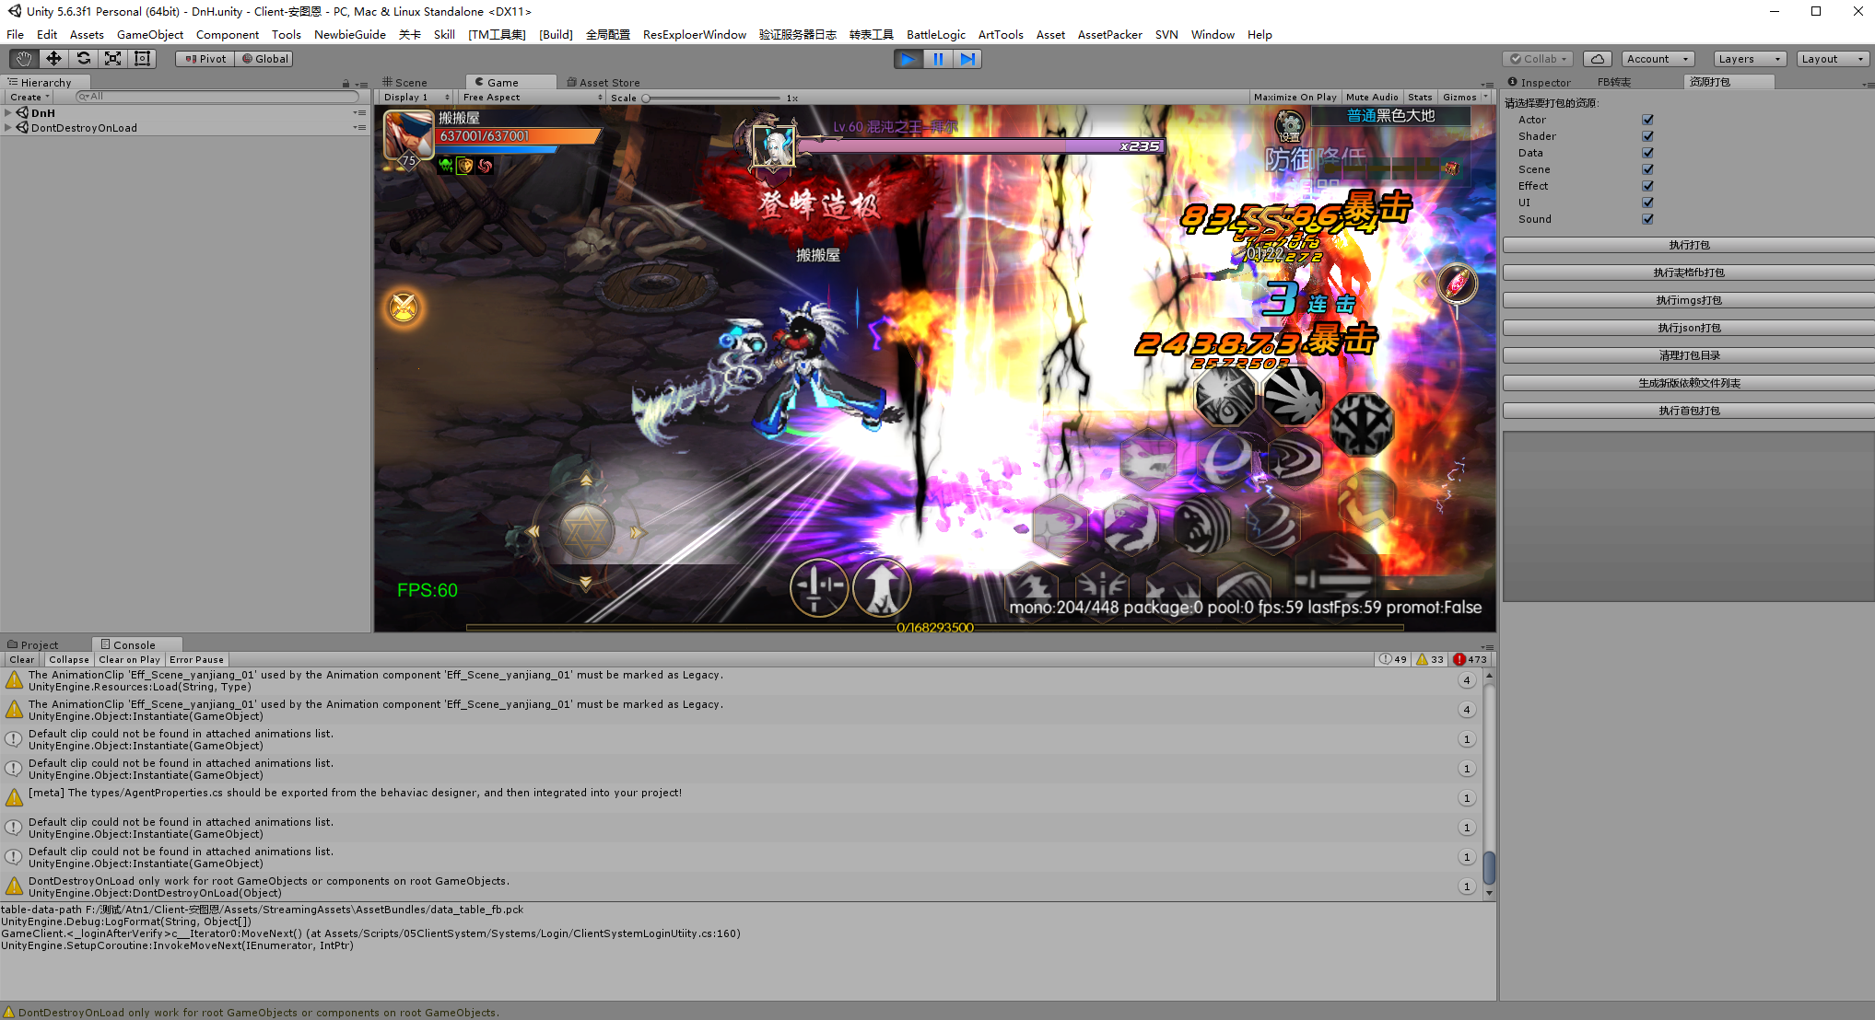Pause the game playback
Screen dimensions: 1875x1020
pyautogui.click(x=938, y=59)
